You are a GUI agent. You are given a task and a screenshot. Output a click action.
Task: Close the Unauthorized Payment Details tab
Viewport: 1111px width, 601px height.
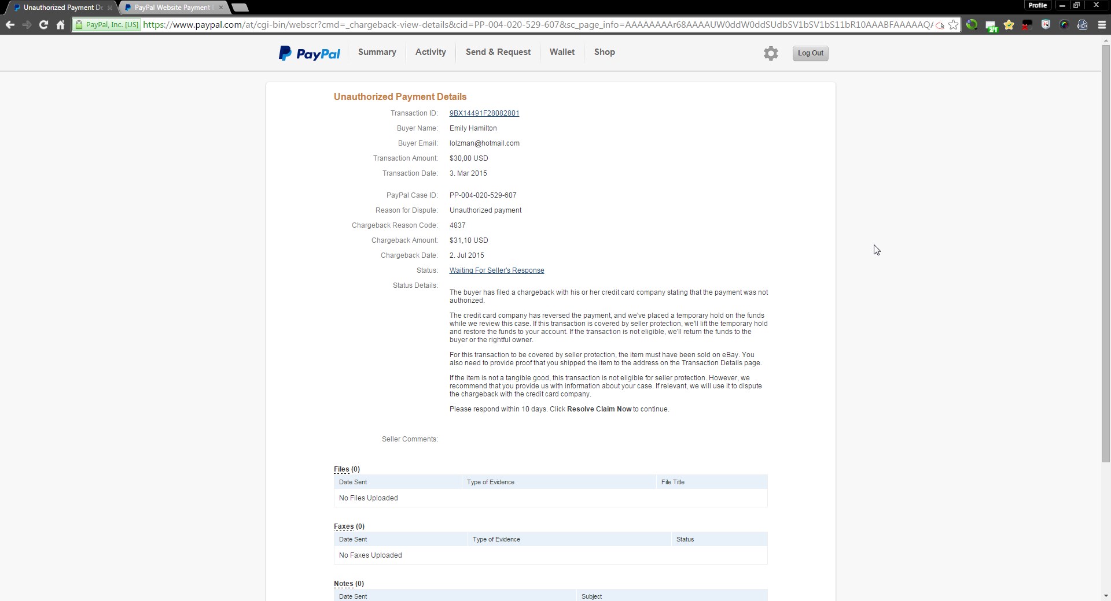tap(109, 8)
